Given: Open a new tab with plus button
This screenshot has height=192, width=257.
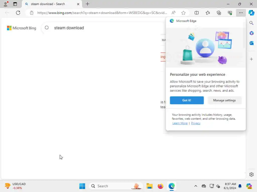Looking at the screenshot, I should tap(88, 4).
